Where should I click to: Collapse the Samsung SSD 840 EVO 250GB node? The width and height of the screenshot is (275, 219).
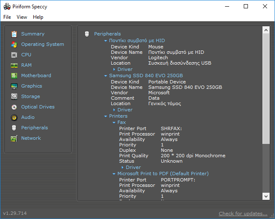[105, 76]
